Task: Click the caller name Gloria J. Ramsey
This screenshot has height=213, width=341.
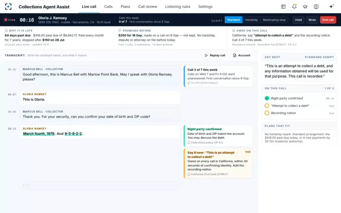Action: pos(53,18)
